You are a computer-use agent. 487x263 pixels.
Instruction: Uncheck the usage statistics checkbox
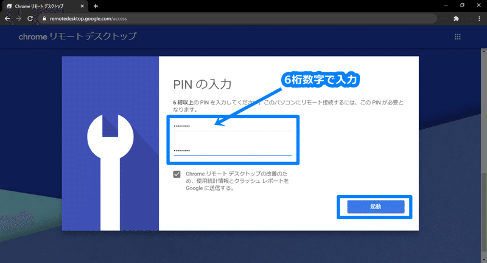pyautogui.click(x=177, y=174)
